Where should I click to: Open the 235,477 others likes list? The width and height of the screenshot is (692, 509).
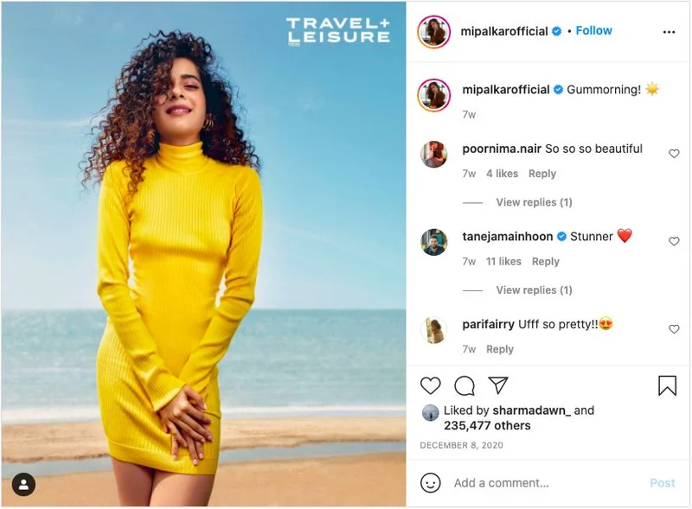(487, 426)
